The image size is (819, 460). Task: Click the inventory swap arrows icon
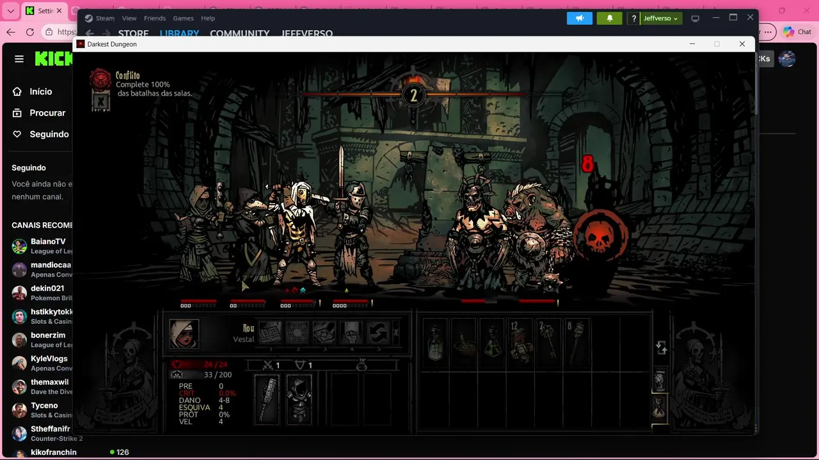coord(661,348)
